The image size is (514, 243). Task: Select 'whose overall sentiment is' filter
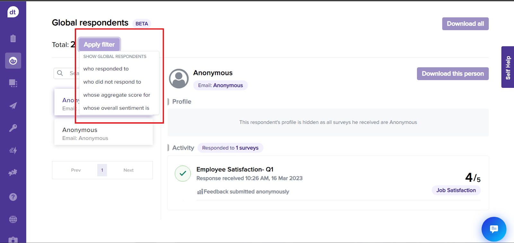116,108
